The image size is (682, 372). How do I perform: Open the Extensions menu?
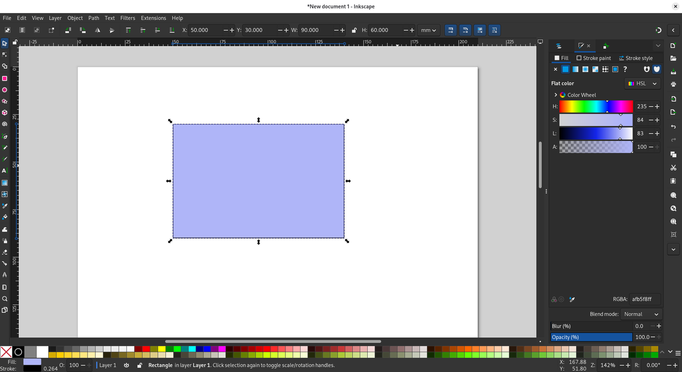click(x=153, y=18)
